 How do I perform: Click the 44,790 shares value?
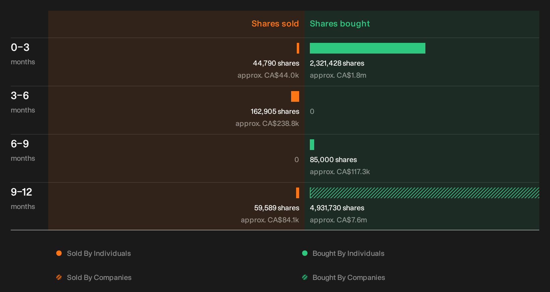point(276,63)
